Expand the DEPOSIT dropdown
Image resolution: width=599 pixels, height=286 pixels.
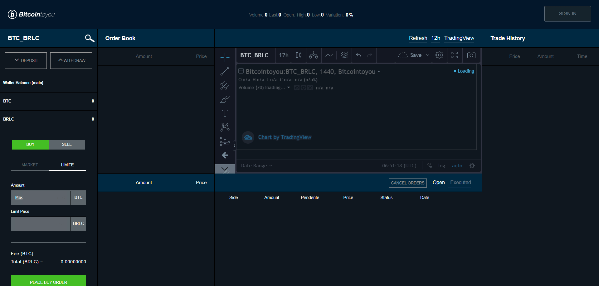point(26,60)
